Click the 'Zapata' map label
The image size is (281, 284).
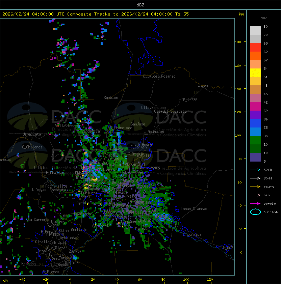coord(75,251)
